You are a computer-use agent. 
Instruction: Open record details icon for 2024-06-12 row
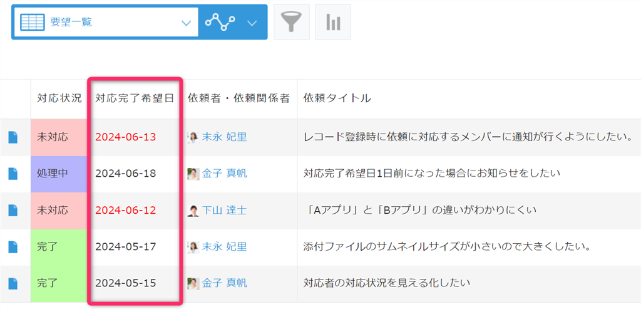click(x=13, y=211)
